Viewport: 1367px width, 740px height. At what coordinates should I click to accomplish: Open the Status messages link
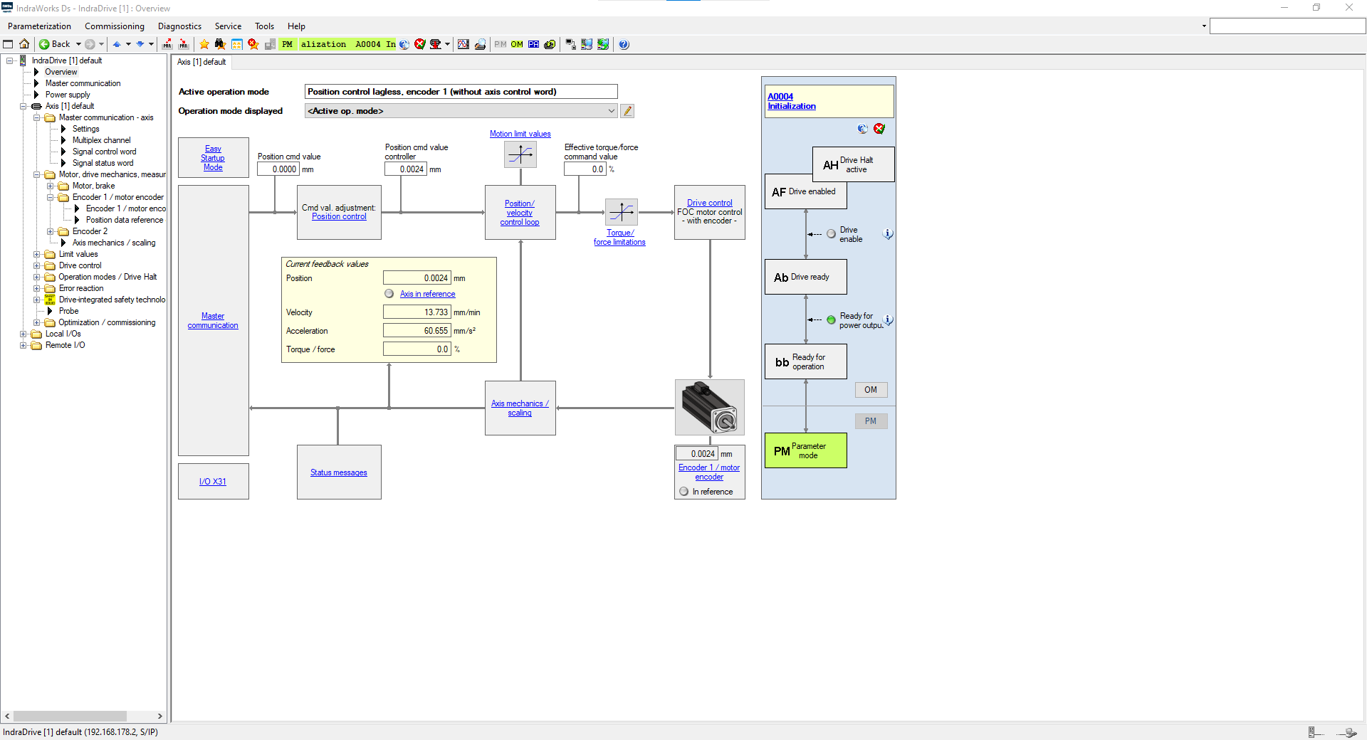tap(339, 472)
